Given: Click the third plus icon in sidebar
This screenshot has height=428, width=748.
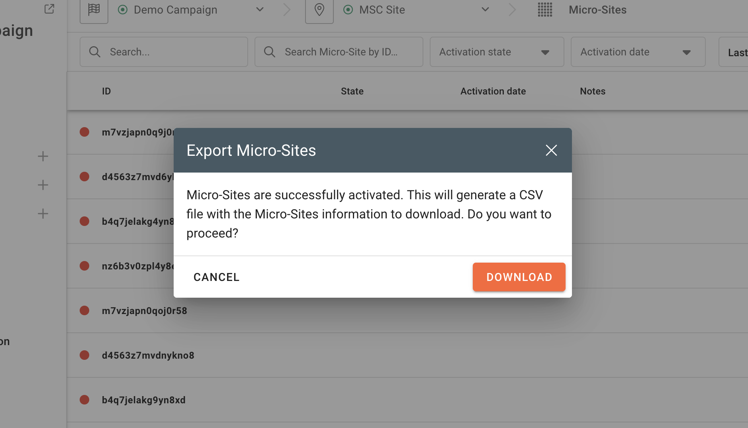Looking at the screenshot, I should click(x=43, y=214).
